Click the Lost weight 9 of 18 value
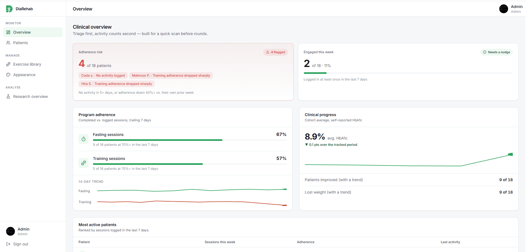 (506, 192)
